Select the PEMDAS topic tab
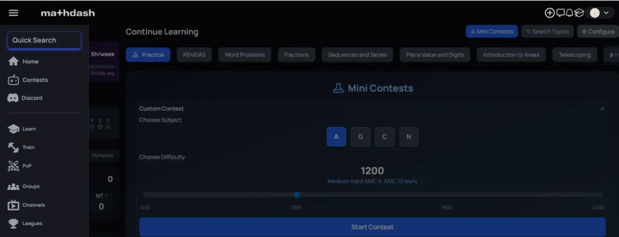The image size is (619, 237). coord(194,55)
